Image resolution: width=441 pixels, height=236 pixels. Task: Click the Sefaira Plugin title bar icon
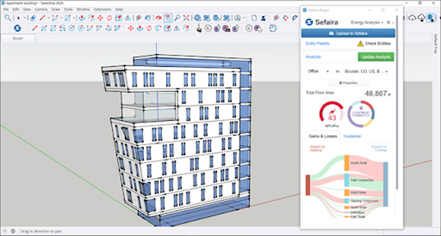(x=305, y=10)
